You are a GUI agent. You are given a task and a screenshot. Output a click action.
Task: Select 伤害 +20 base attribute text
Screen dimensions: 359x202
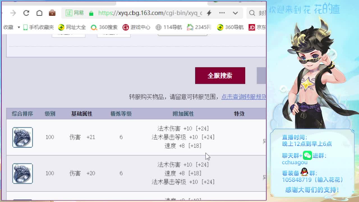82,173
